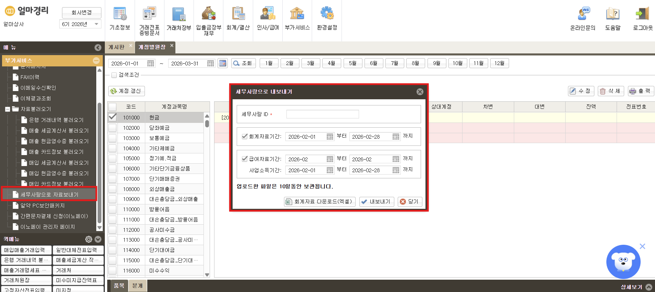Open calendar for 회계자료기간 end date 2026-02-28
The height and width of the screenshot is (292, 655).
[x=396, y=137]
